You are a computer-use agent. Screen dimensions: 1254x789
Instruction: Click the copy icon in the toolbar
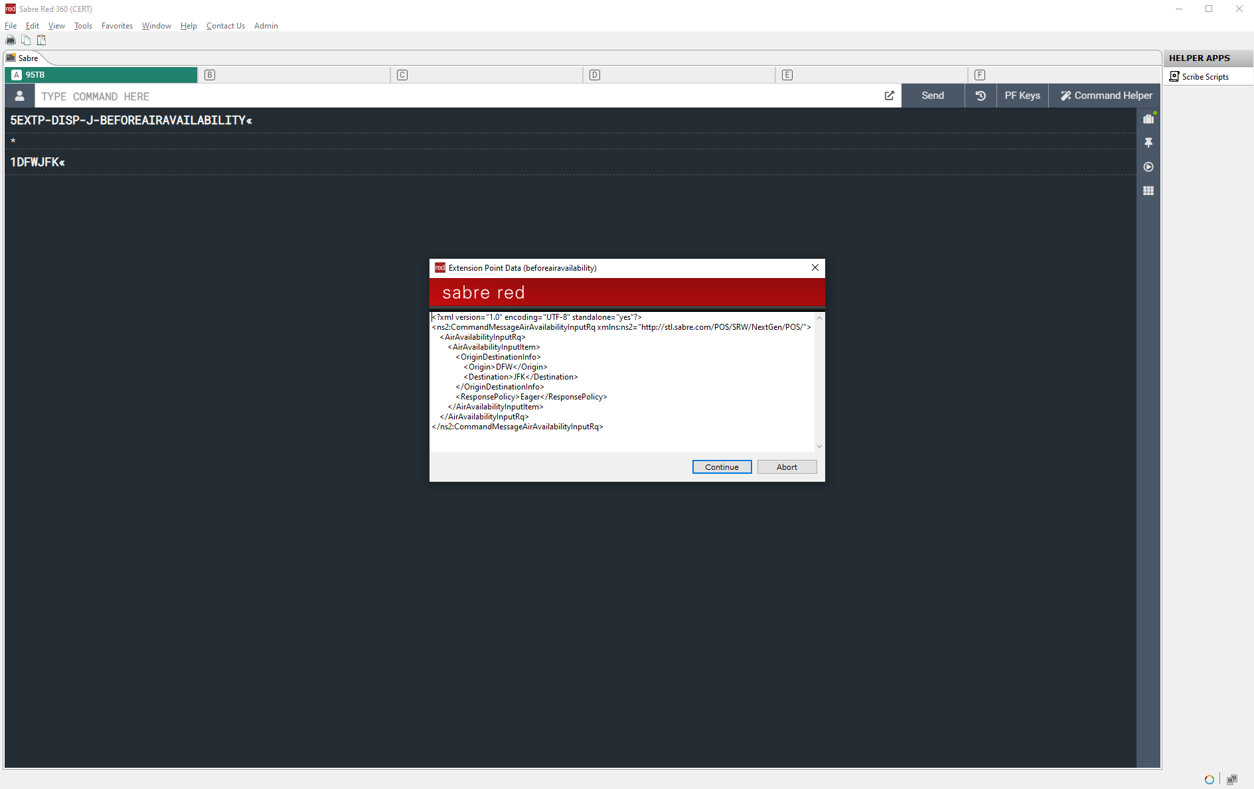tap(26, 40)
